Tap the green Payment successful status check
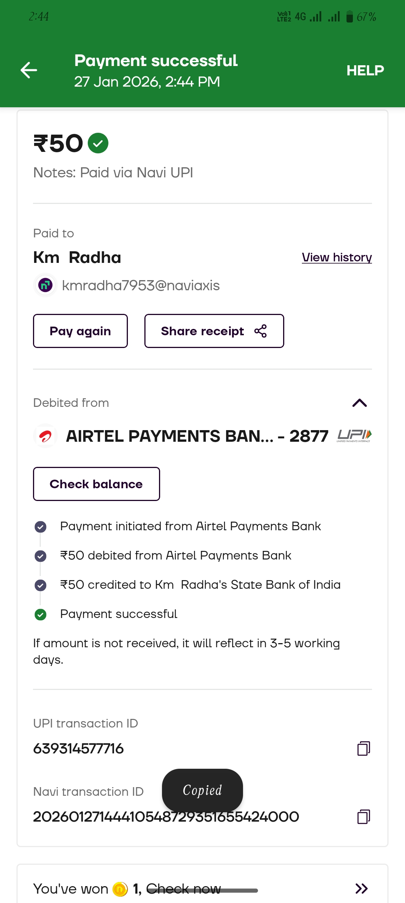The height and width of the screenshot is (903, 405). click(40, 614)
